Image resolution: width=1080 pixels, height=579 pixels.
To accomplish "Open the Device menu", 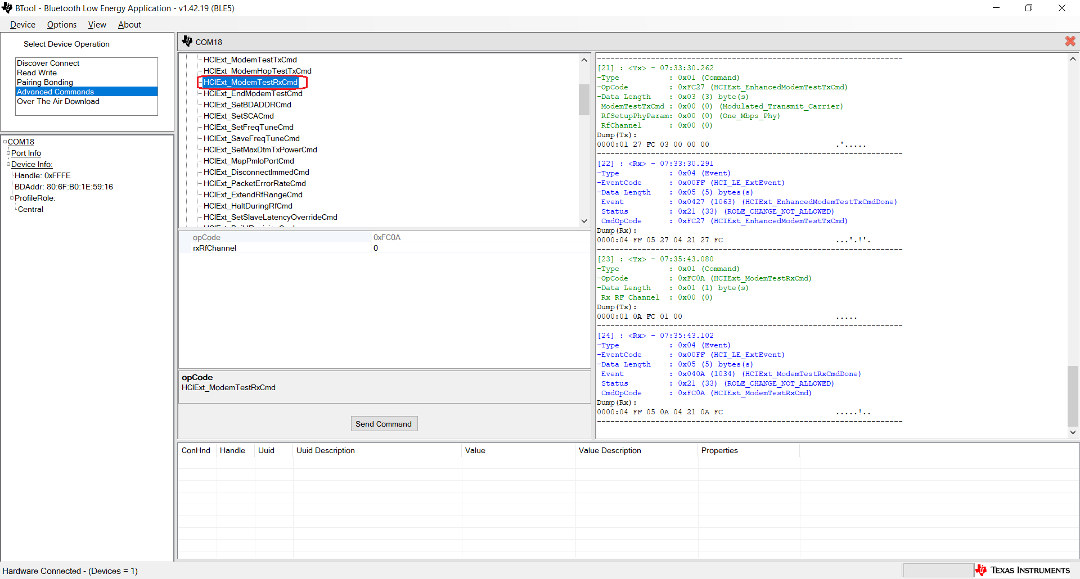I will [22, 25].
